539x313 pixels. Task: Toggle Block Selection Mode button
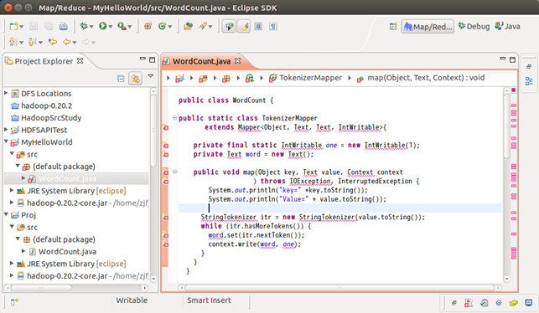click(x=258, y=27)
